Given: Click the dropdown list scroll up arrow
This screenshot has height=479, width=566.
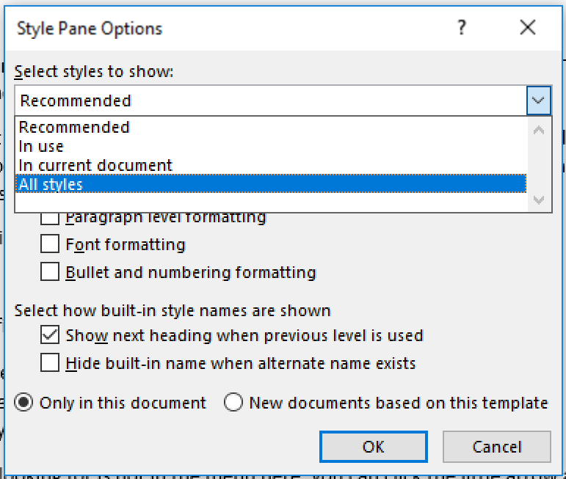Looking at the screenshot, I should click(538, 131).
